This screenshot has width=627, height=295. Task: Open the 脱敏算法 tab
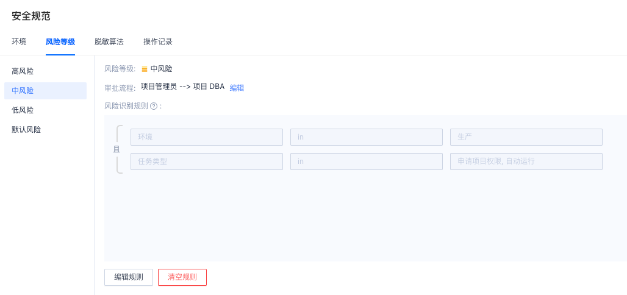[109, 42]
